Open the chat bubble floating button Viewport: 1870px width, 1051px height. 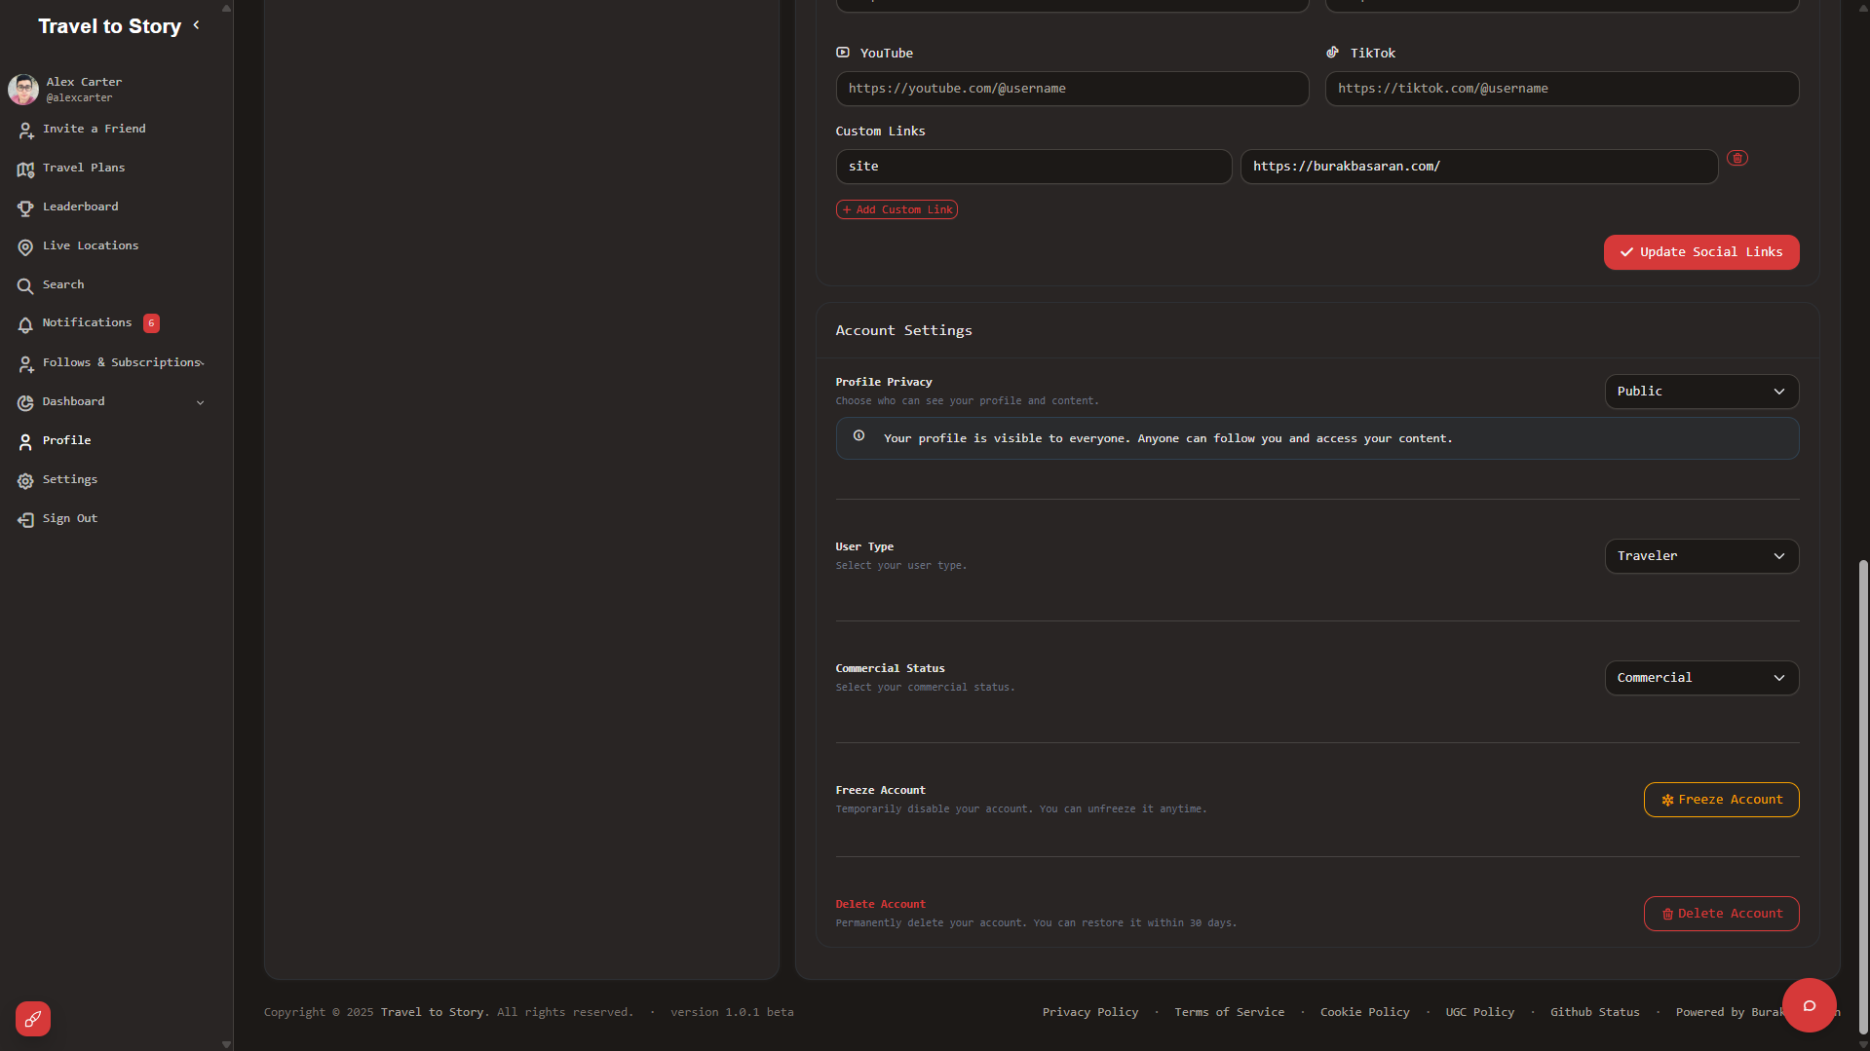[1809, 1005]
